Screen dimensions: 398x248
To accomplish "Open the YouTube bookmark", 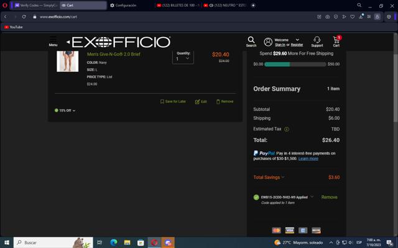I will pos(14,27).
